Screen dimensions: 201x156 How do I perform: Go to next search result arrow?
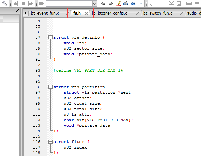click(x=111, y=4)
